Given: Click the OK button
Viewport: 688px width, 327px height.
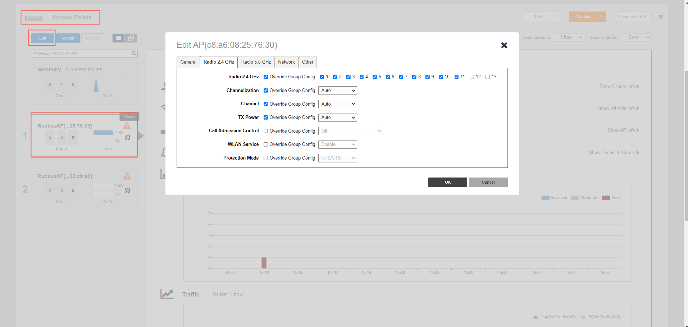Looking at the screenshot, I should point(448,182).
